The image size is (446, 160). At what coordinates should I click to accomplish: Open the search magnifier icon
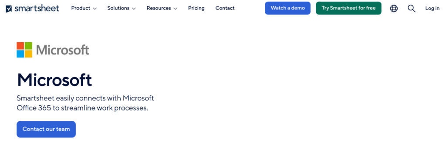411,9
